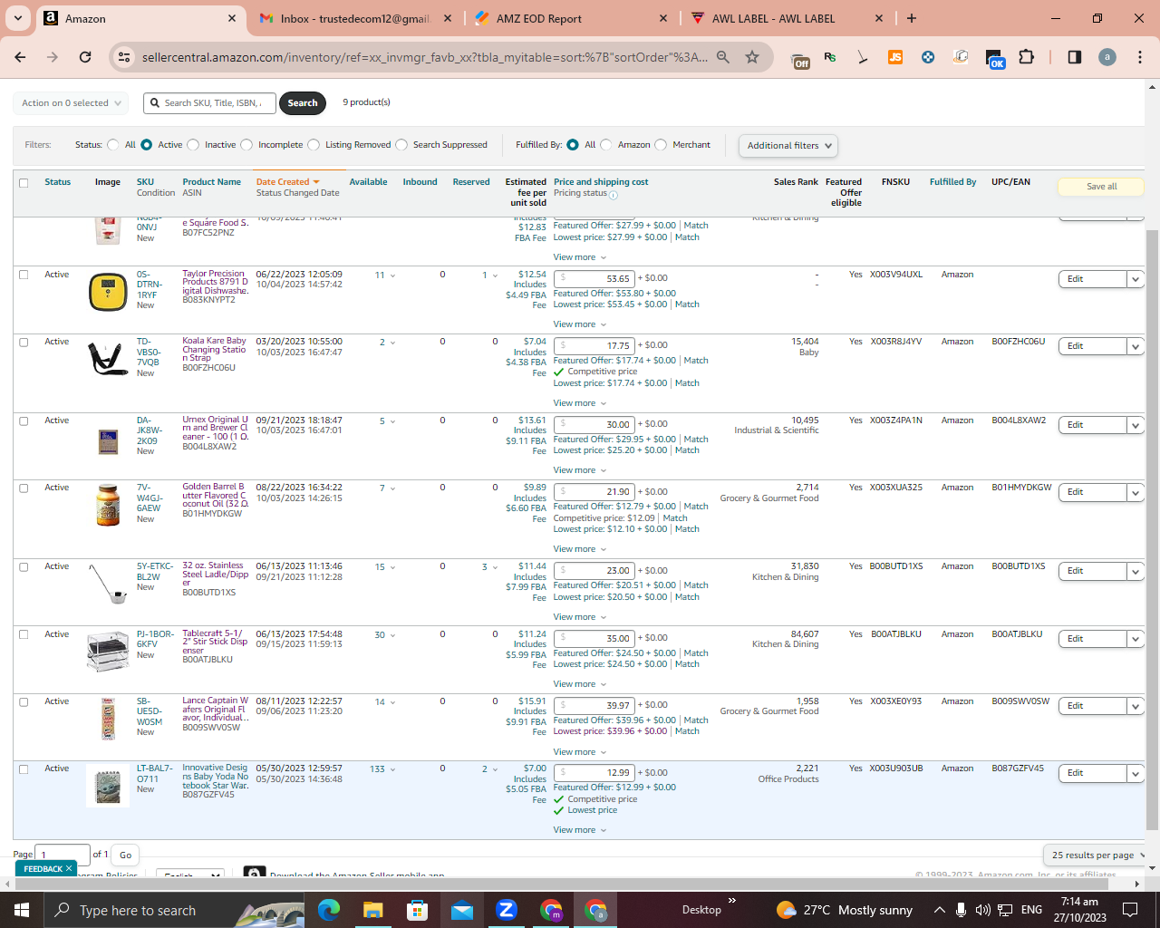Viewport: 1160px width, 928px height.
Task: Reload the Seller Central page
Action: [x=85, y=57]
